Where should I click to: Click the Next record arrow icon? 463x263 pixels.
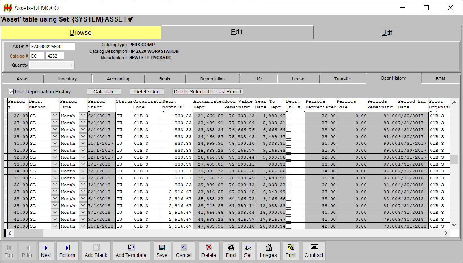coord(46,248)
